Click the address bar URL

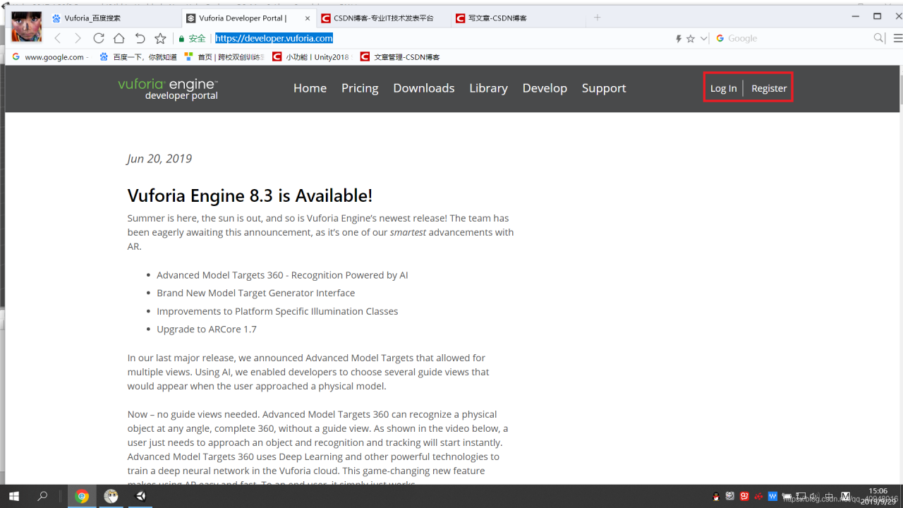point(274,38)
